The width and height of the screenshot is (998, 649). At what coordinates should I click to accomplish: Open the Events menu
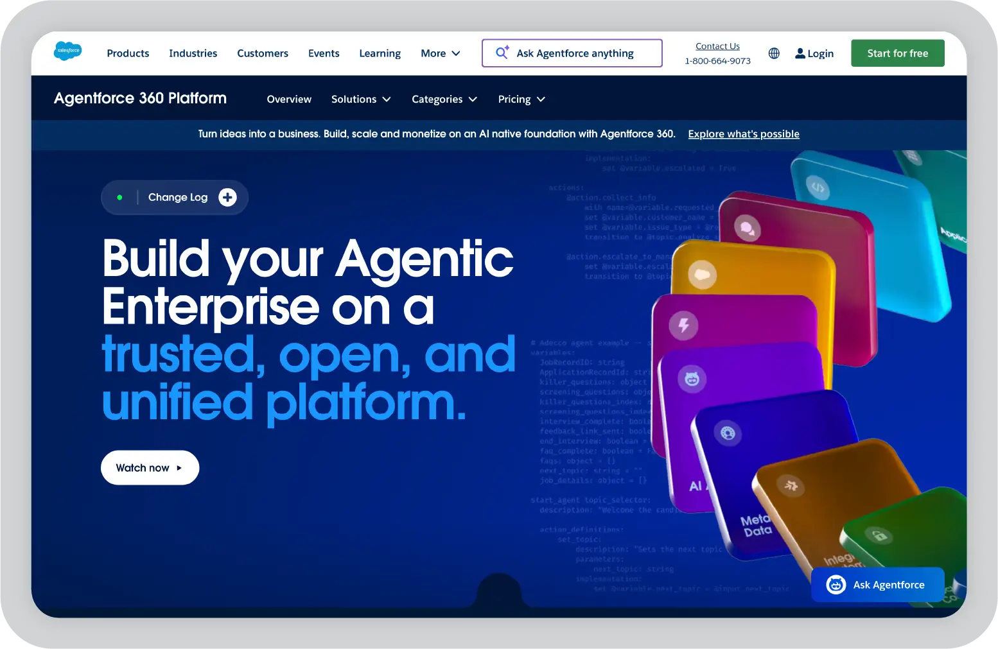(324, 53)
